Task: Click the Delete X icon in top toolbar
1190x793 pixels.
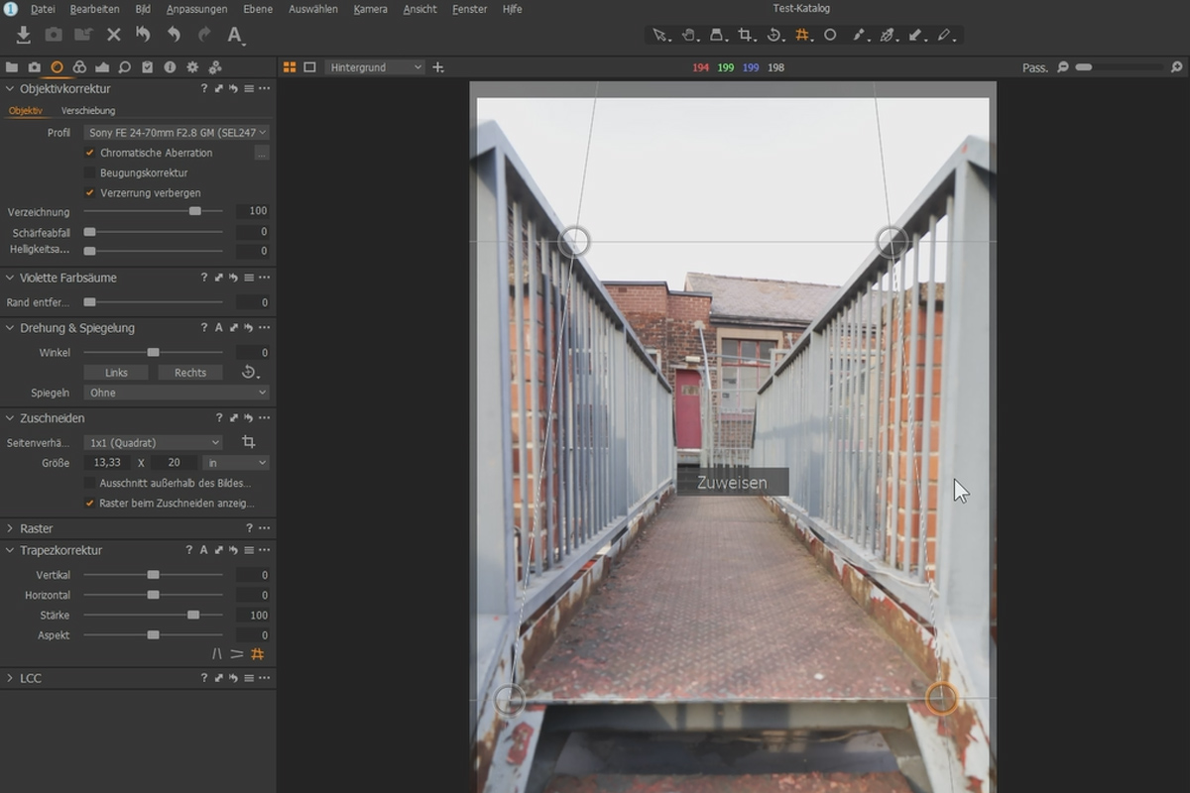Action: [114, 35]
